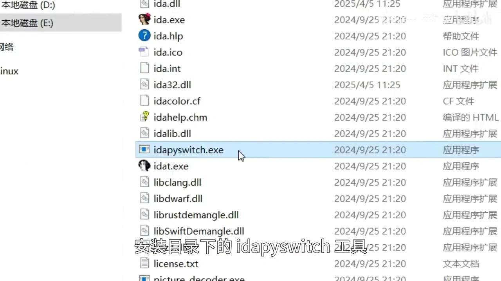The image size is (501, 281).
Task: Select the libdwarf.dll file row
Action: point(318,198)
